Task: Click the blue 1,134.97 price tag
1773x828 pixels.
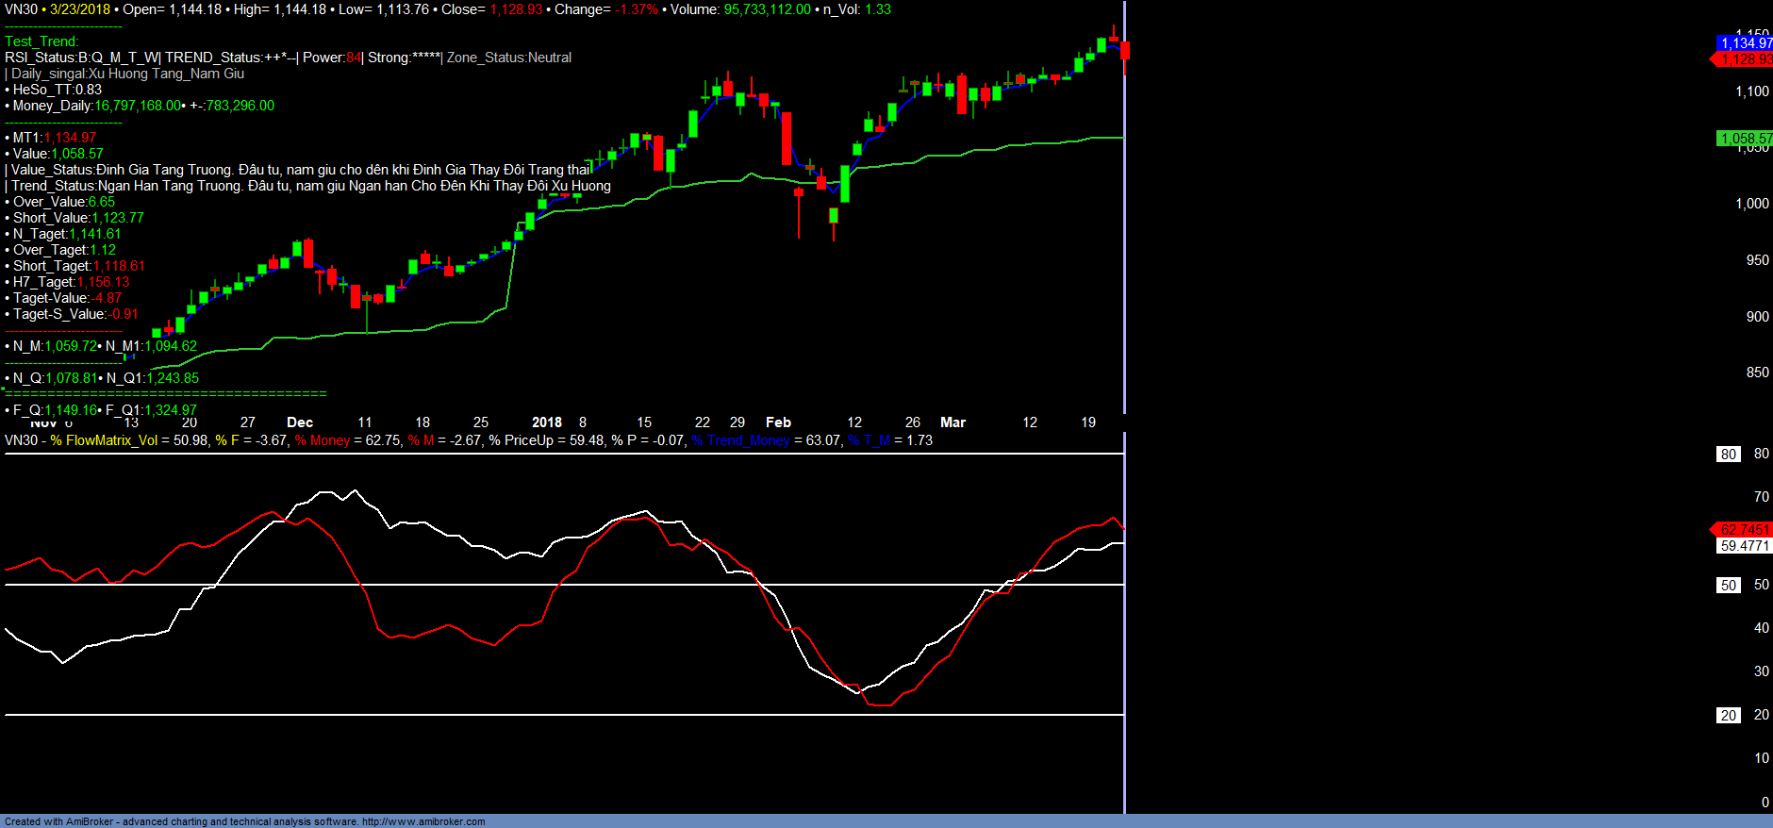Action: tap(1745, 43)
